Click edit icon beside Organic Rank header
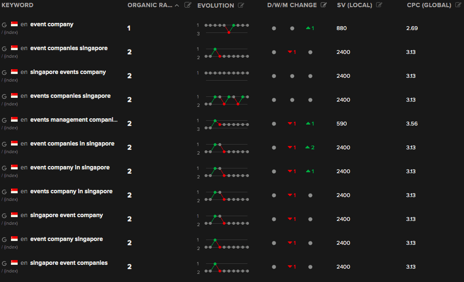Image resolution: width=464 pixels, height=282 pixels. coord(188,5)
